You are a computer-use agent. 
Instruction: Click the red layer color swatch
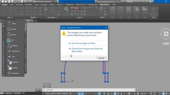79,8
